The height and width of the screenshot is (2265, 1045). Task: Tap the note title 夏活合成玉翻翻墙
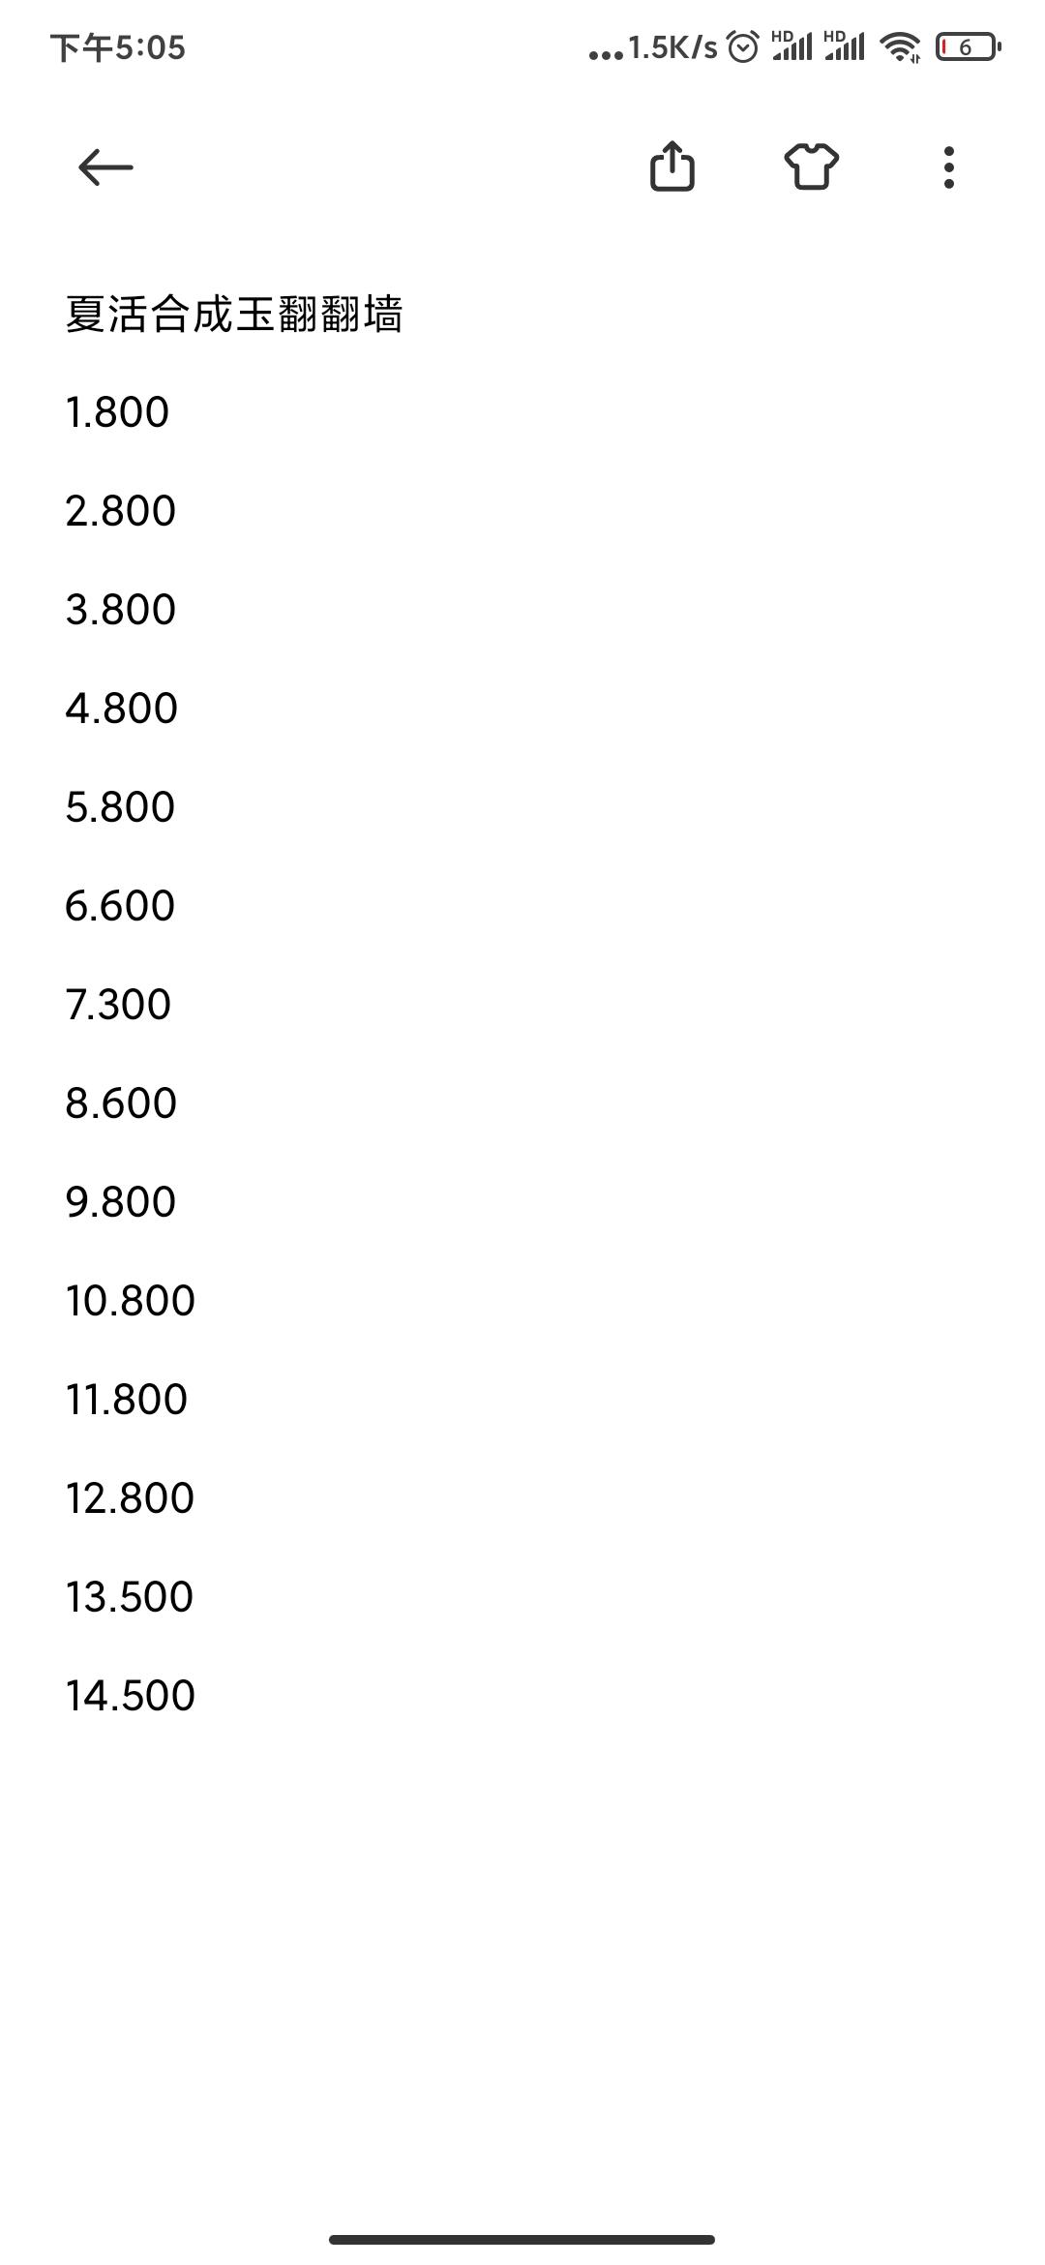[x=233, y=315]
